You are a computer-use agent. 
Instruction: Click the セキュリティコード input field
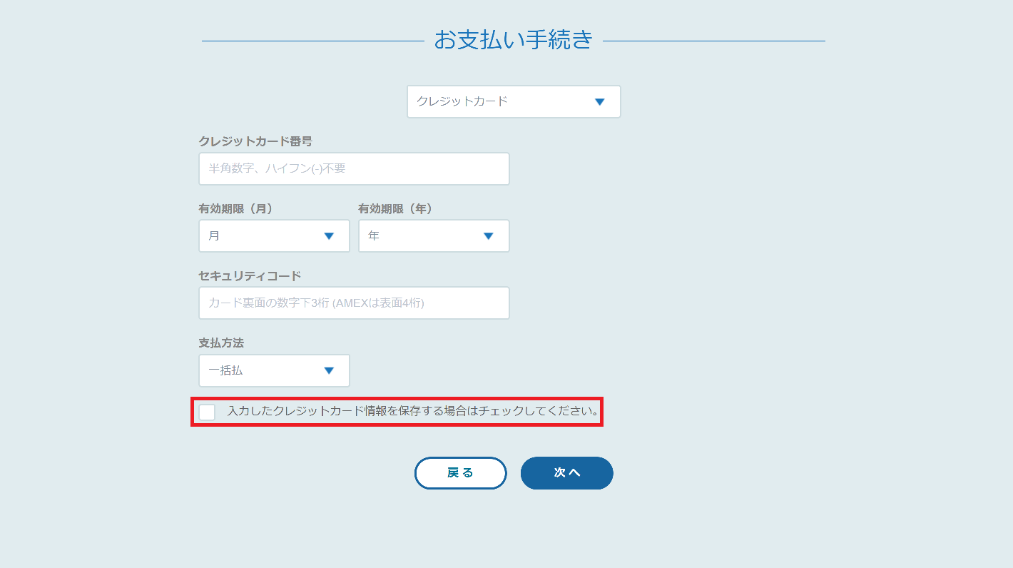[354, 303]
